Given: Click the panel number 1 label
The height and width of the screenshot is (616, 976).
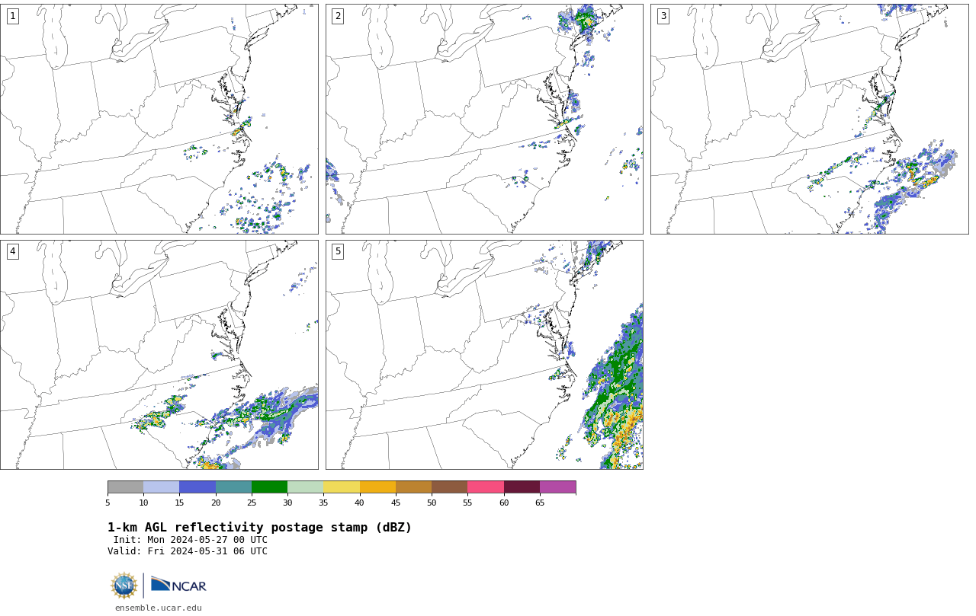Looking at the screenshot, I should [x=12, y=16].
